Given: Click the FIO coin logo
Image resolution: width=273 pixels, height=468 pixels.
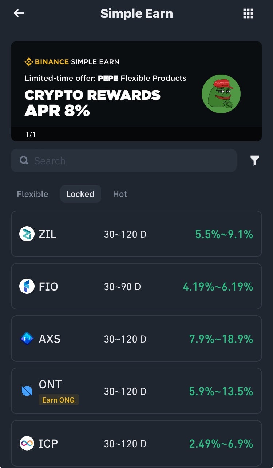Looking at the screenshot, I should (x=27, y=287).
